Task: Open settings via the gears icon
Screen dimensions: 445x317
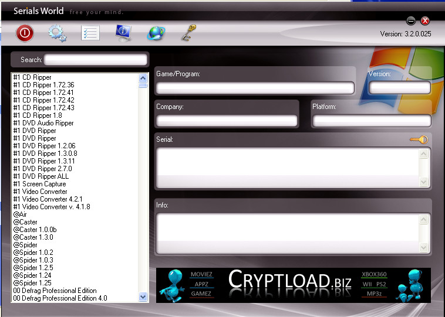Action: coord(58,33)
